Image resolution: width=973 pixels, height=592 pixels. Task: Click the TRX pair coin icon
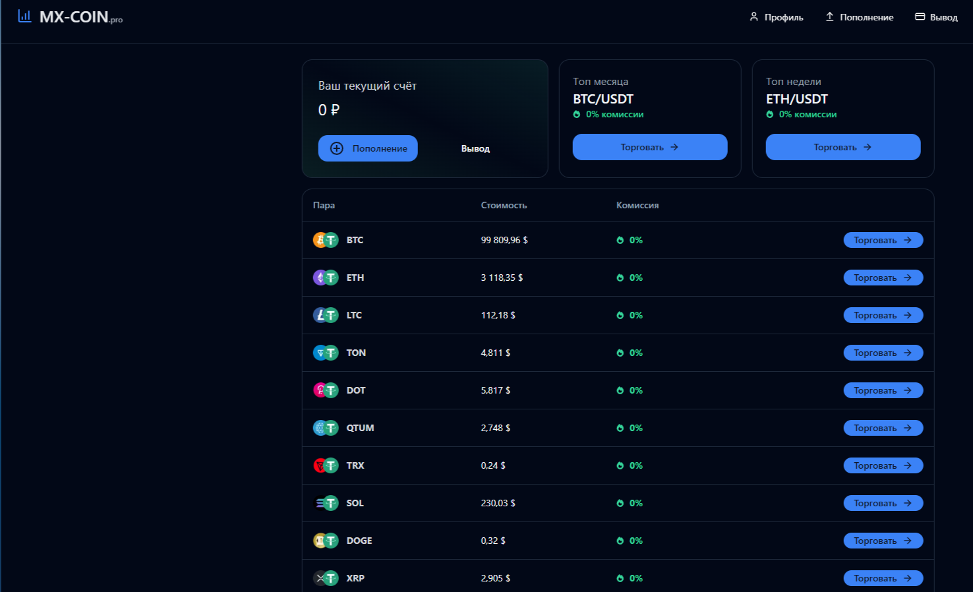(325, 465)
